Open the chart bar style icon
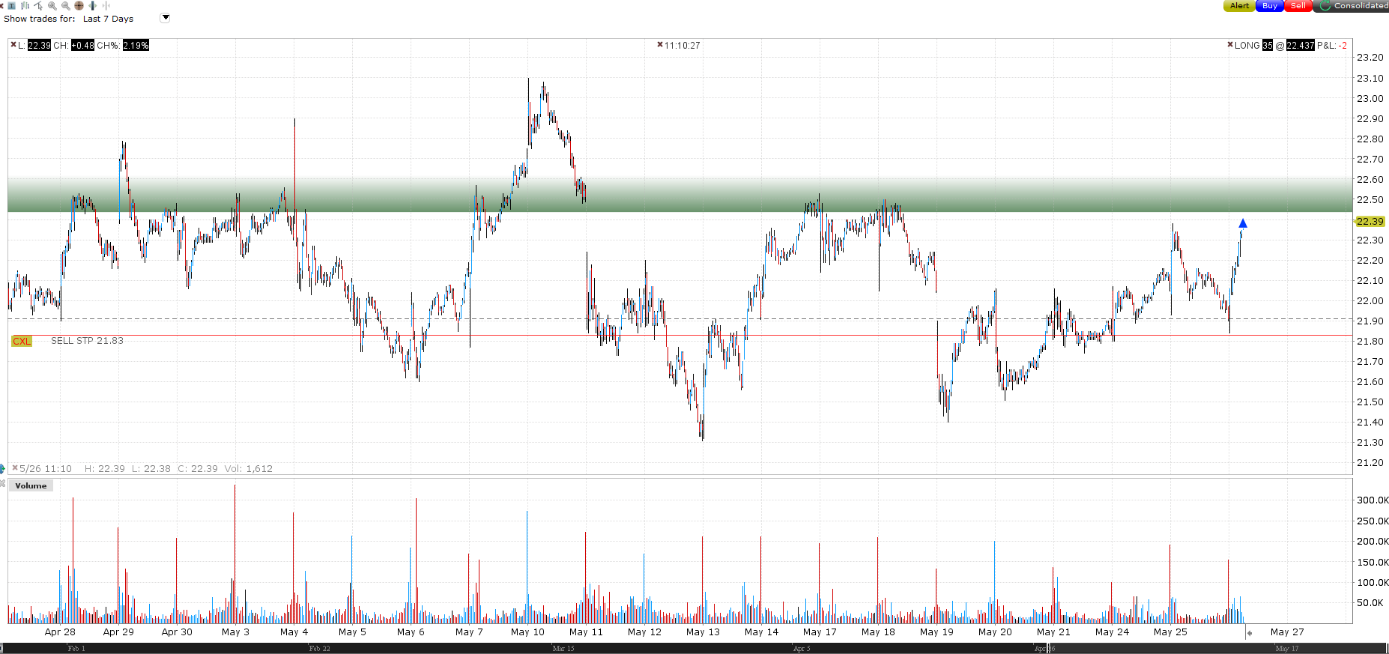Image resolution: width=1389 pixels, height=654 pixels. pos(25,5)
